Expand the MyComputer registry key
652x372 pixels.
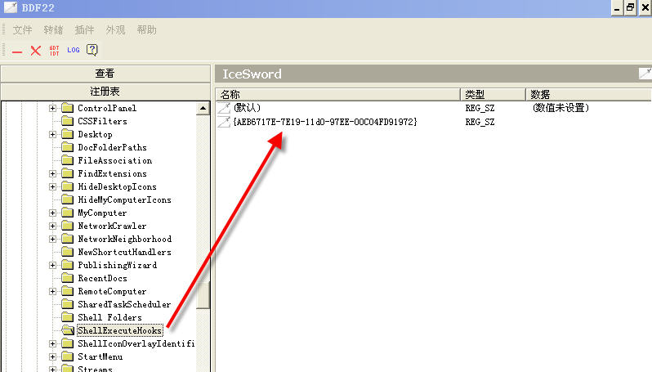click(52, 213)
